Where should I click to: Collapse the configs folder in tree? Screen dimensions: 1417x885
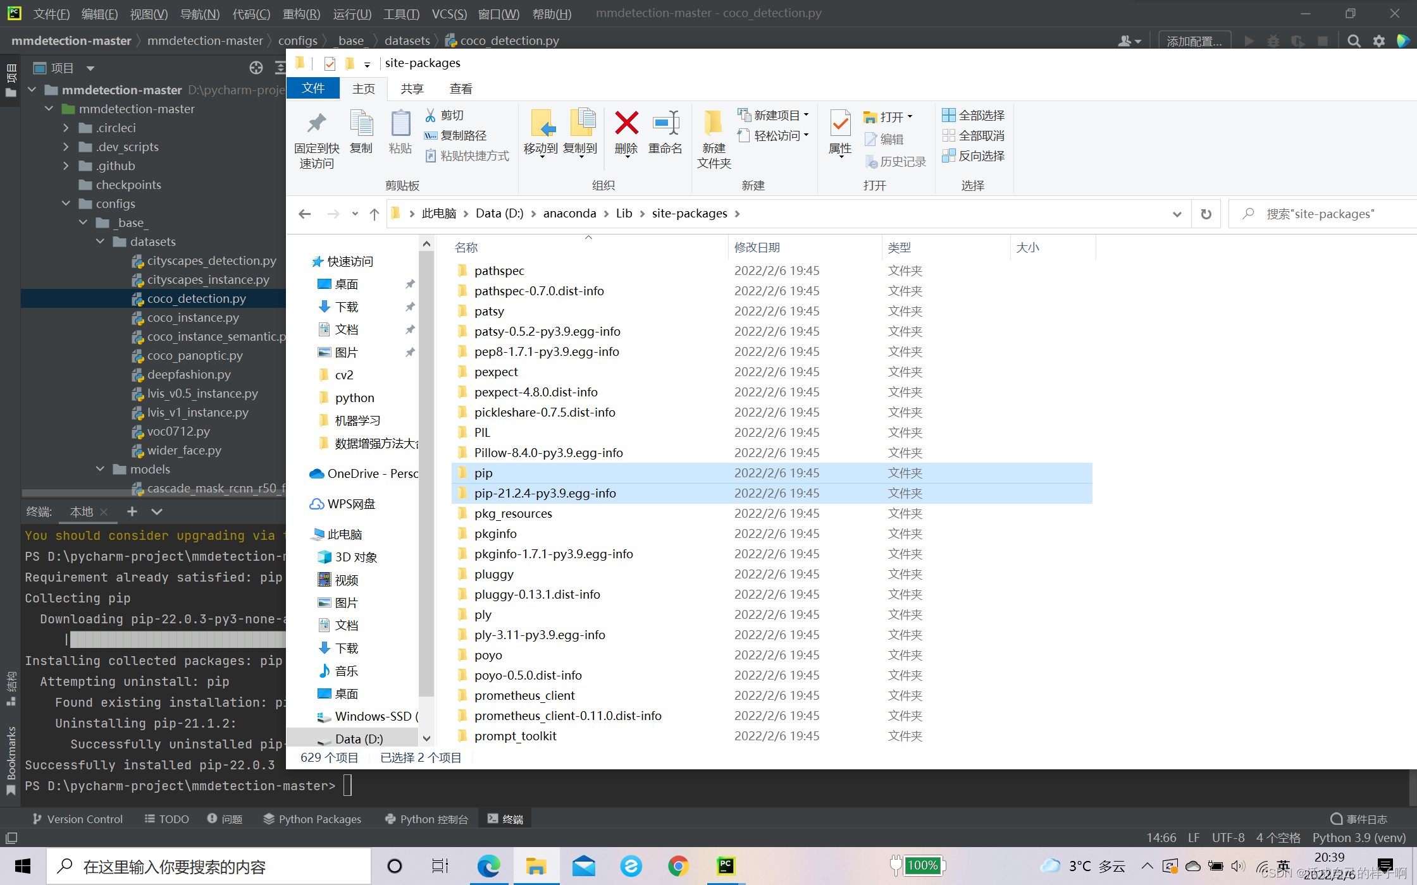coord(66,204)
